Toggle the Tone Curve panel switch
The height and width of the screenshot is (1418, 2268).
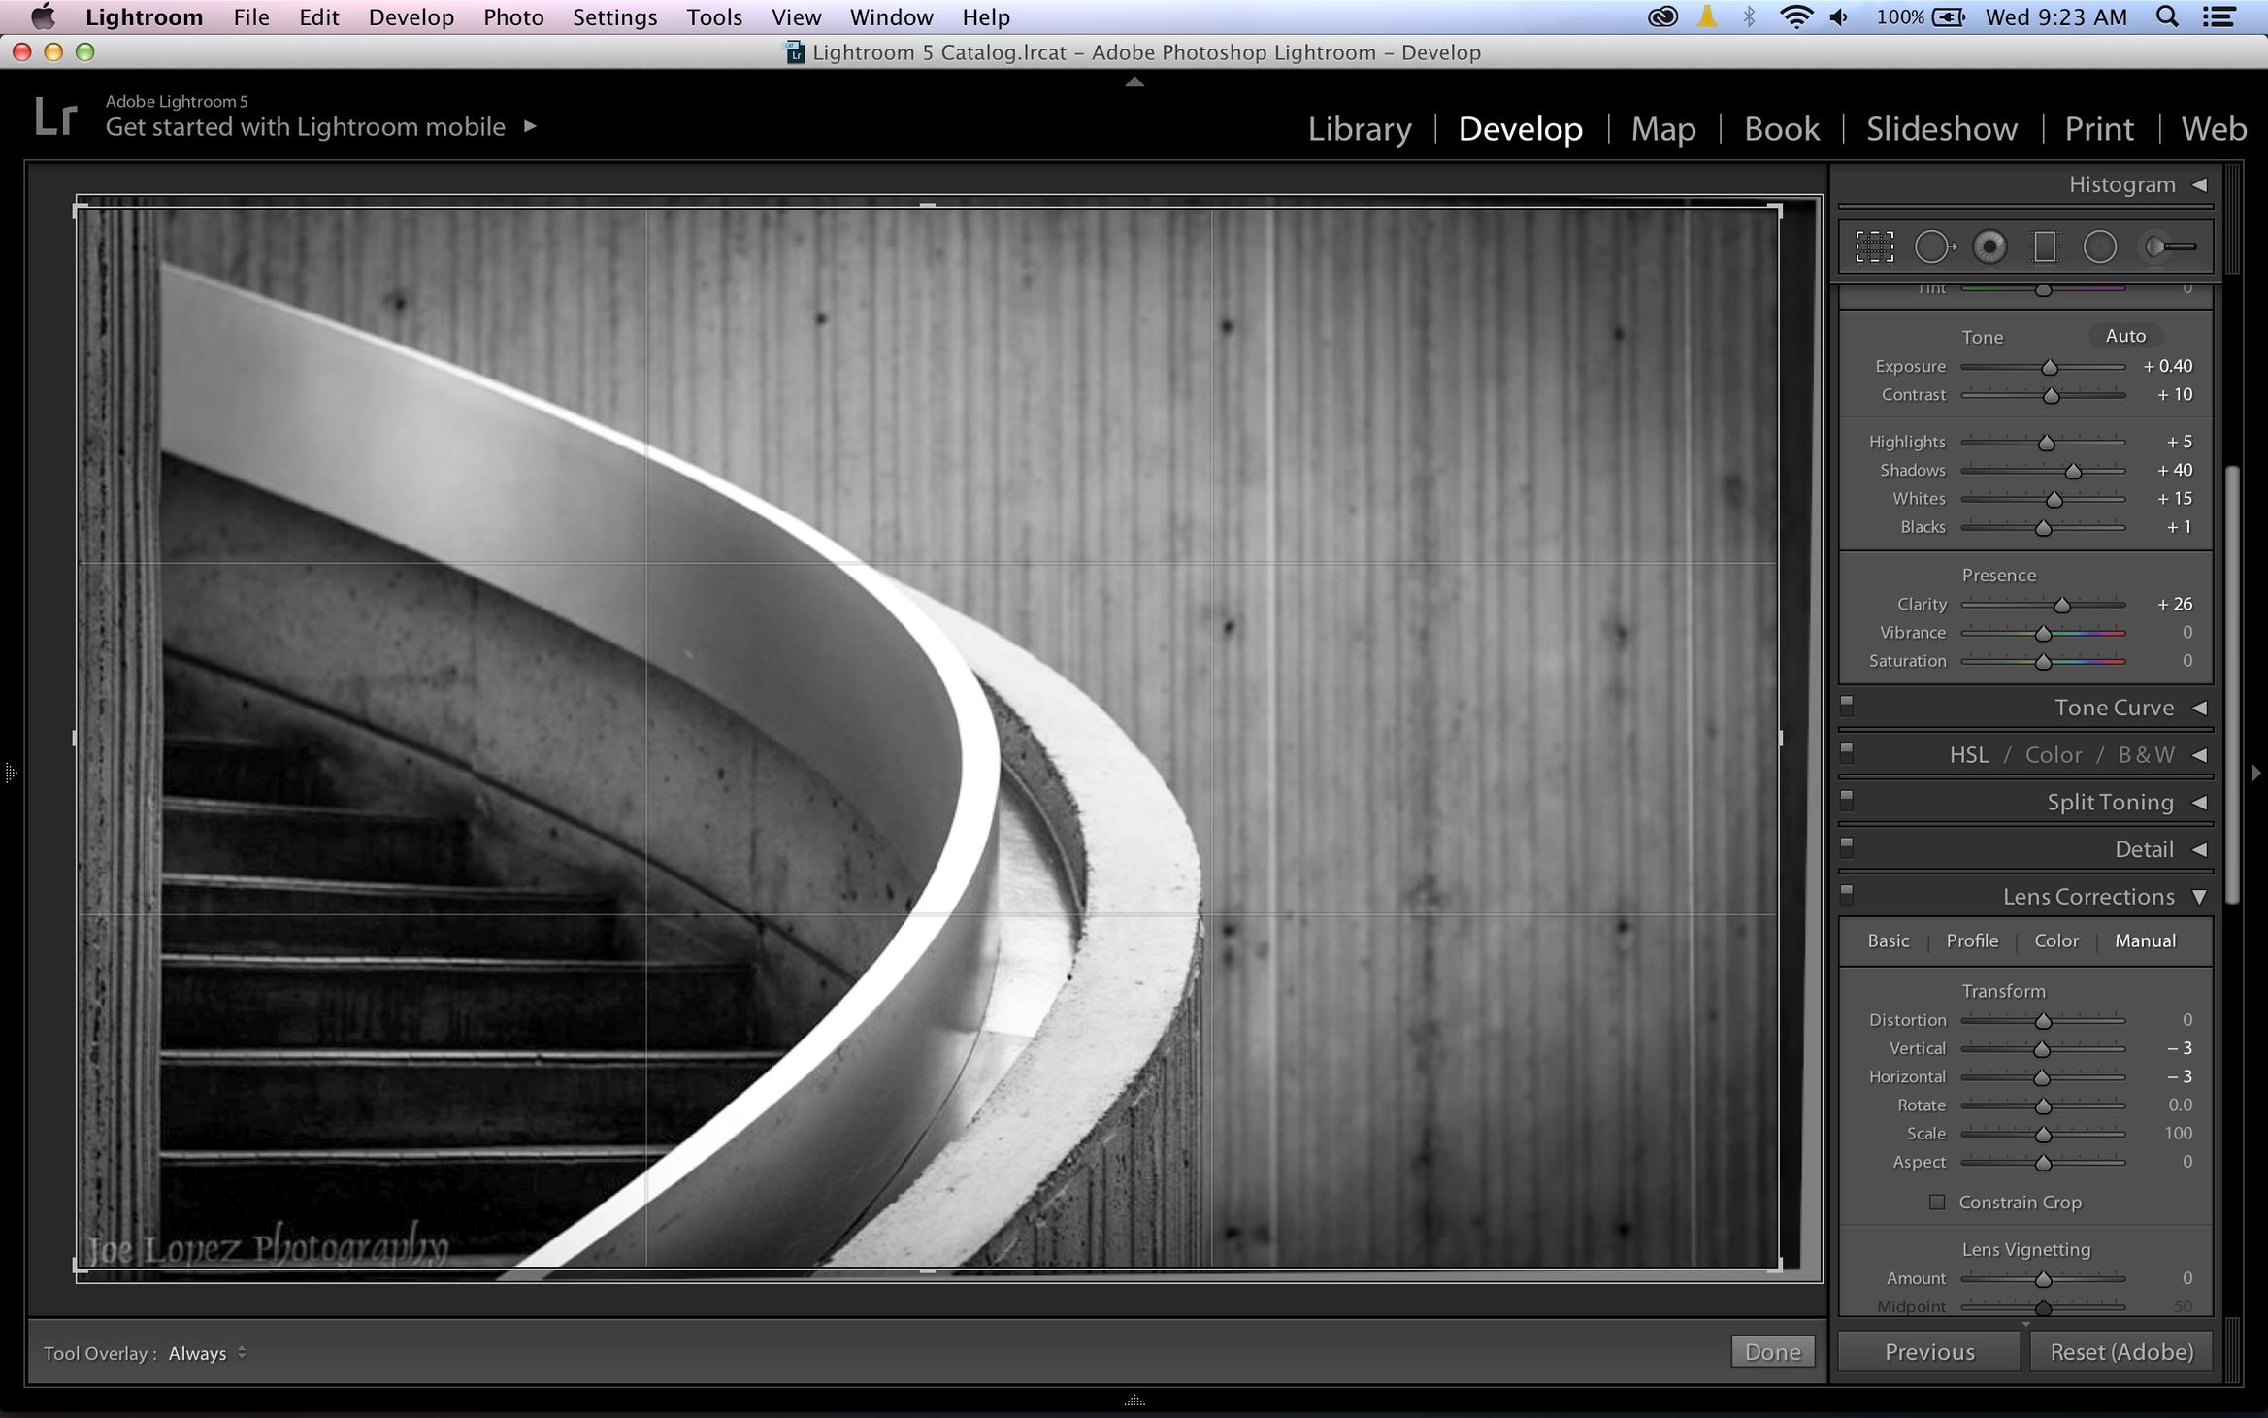tap(1847, 706)
